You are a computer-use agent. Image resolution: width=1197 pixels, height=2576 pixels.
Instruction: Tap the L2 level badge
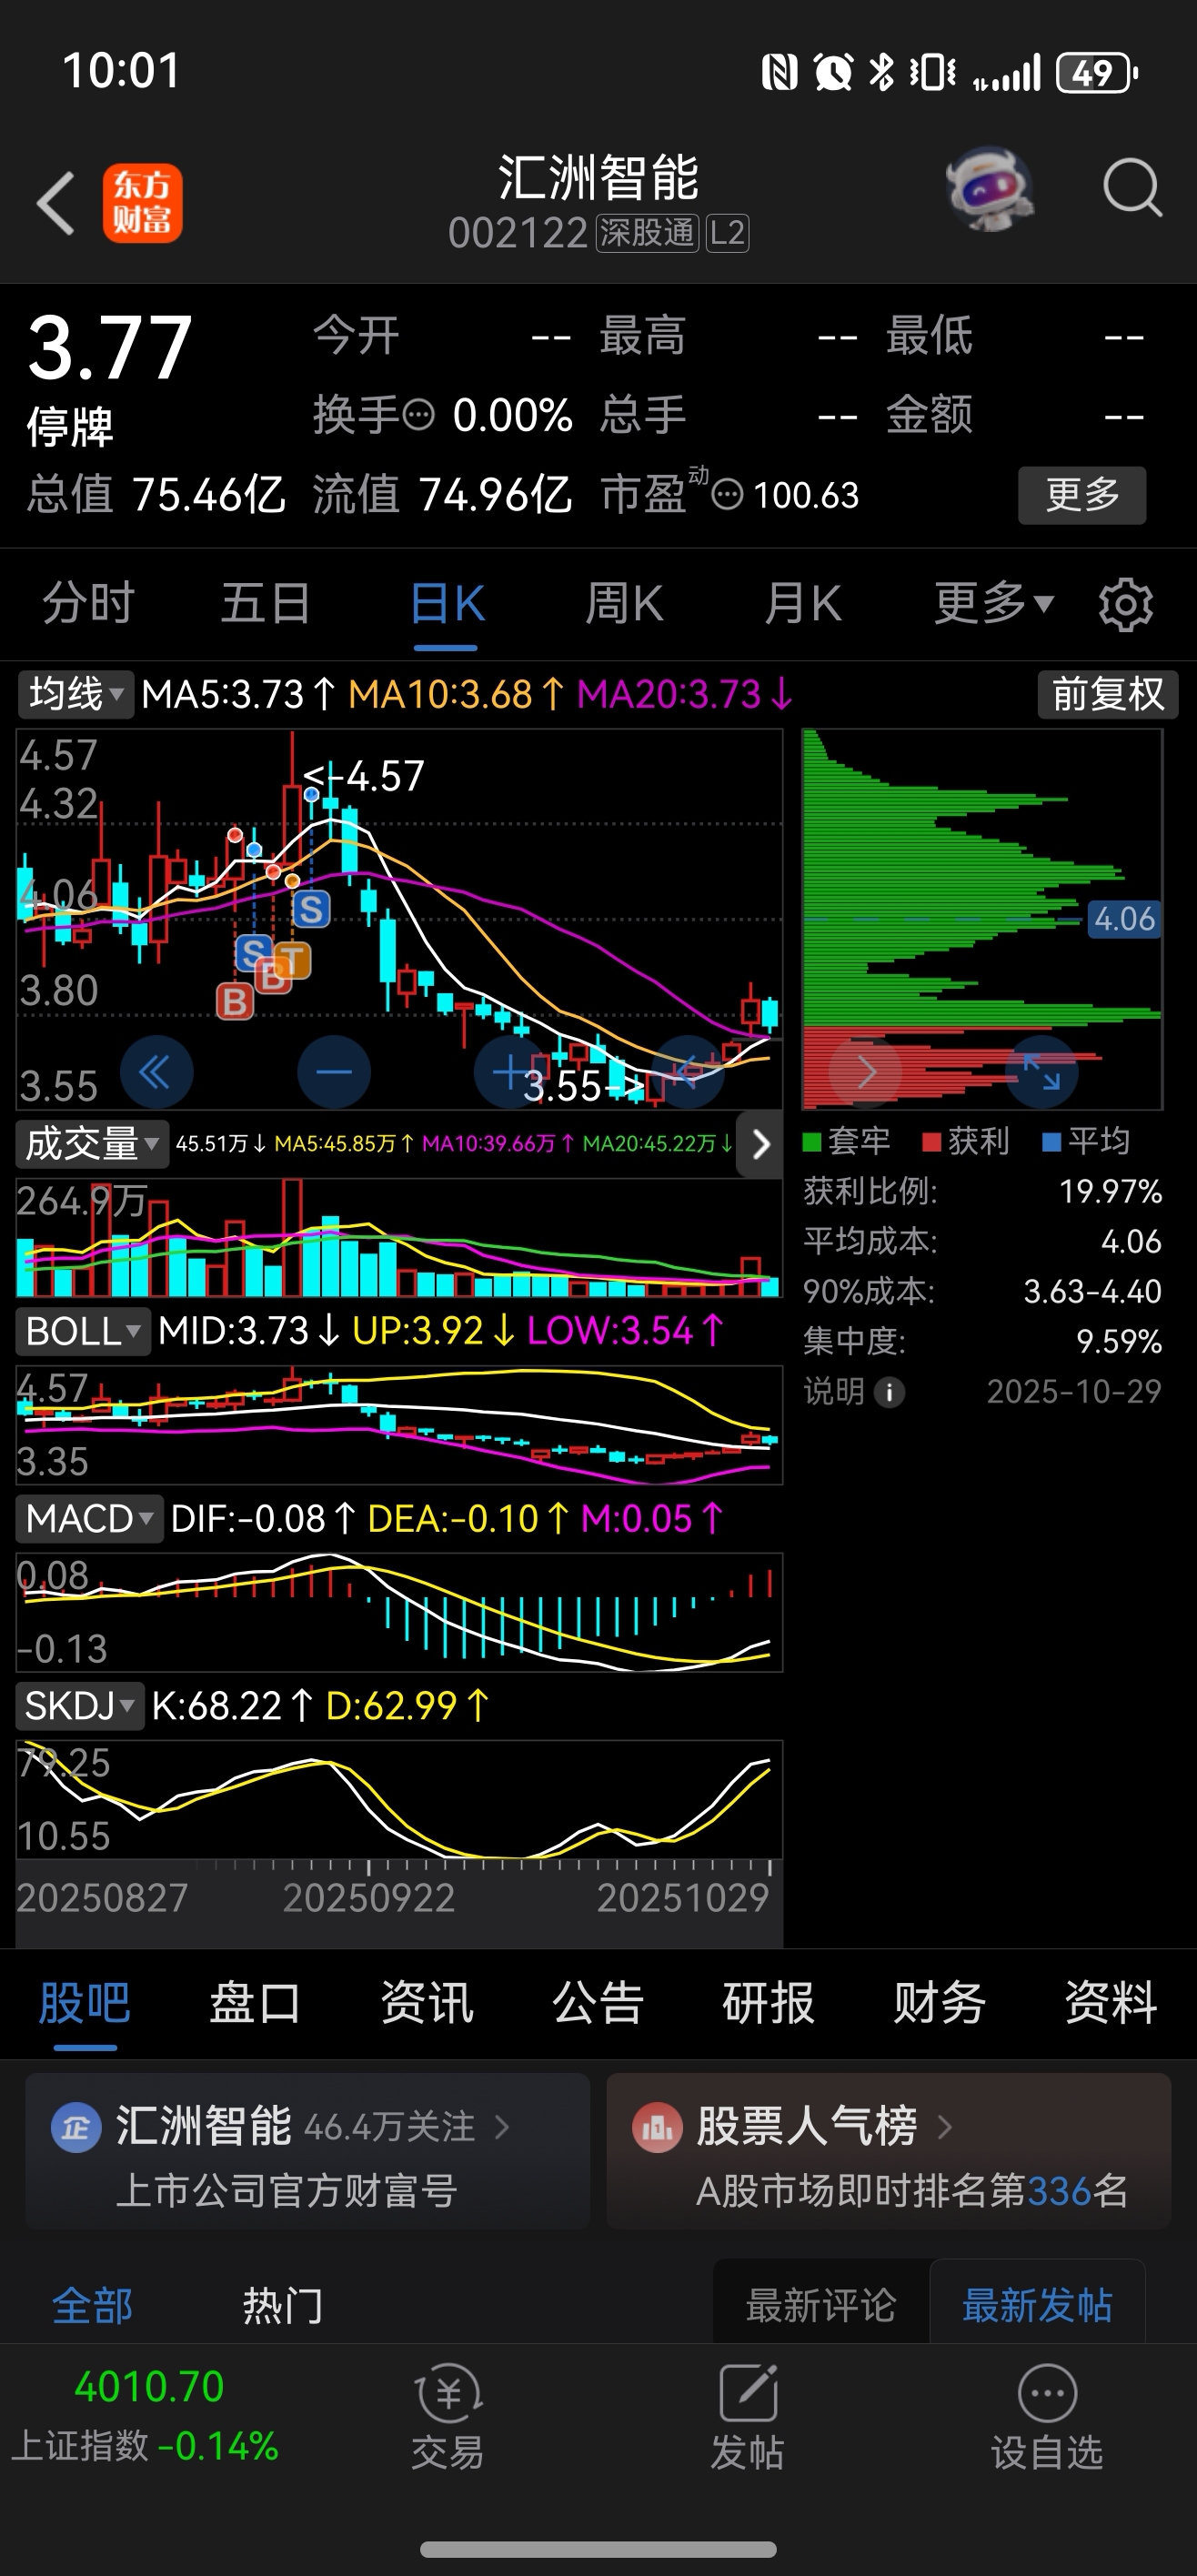click(x=727, y=233)
